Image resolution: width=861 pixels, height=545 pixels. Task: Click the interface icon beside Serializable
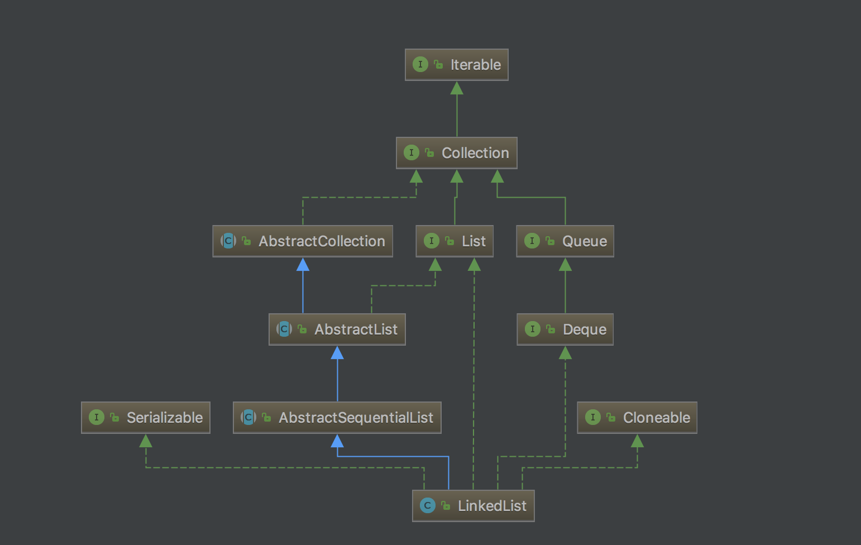tap(96, 418)
